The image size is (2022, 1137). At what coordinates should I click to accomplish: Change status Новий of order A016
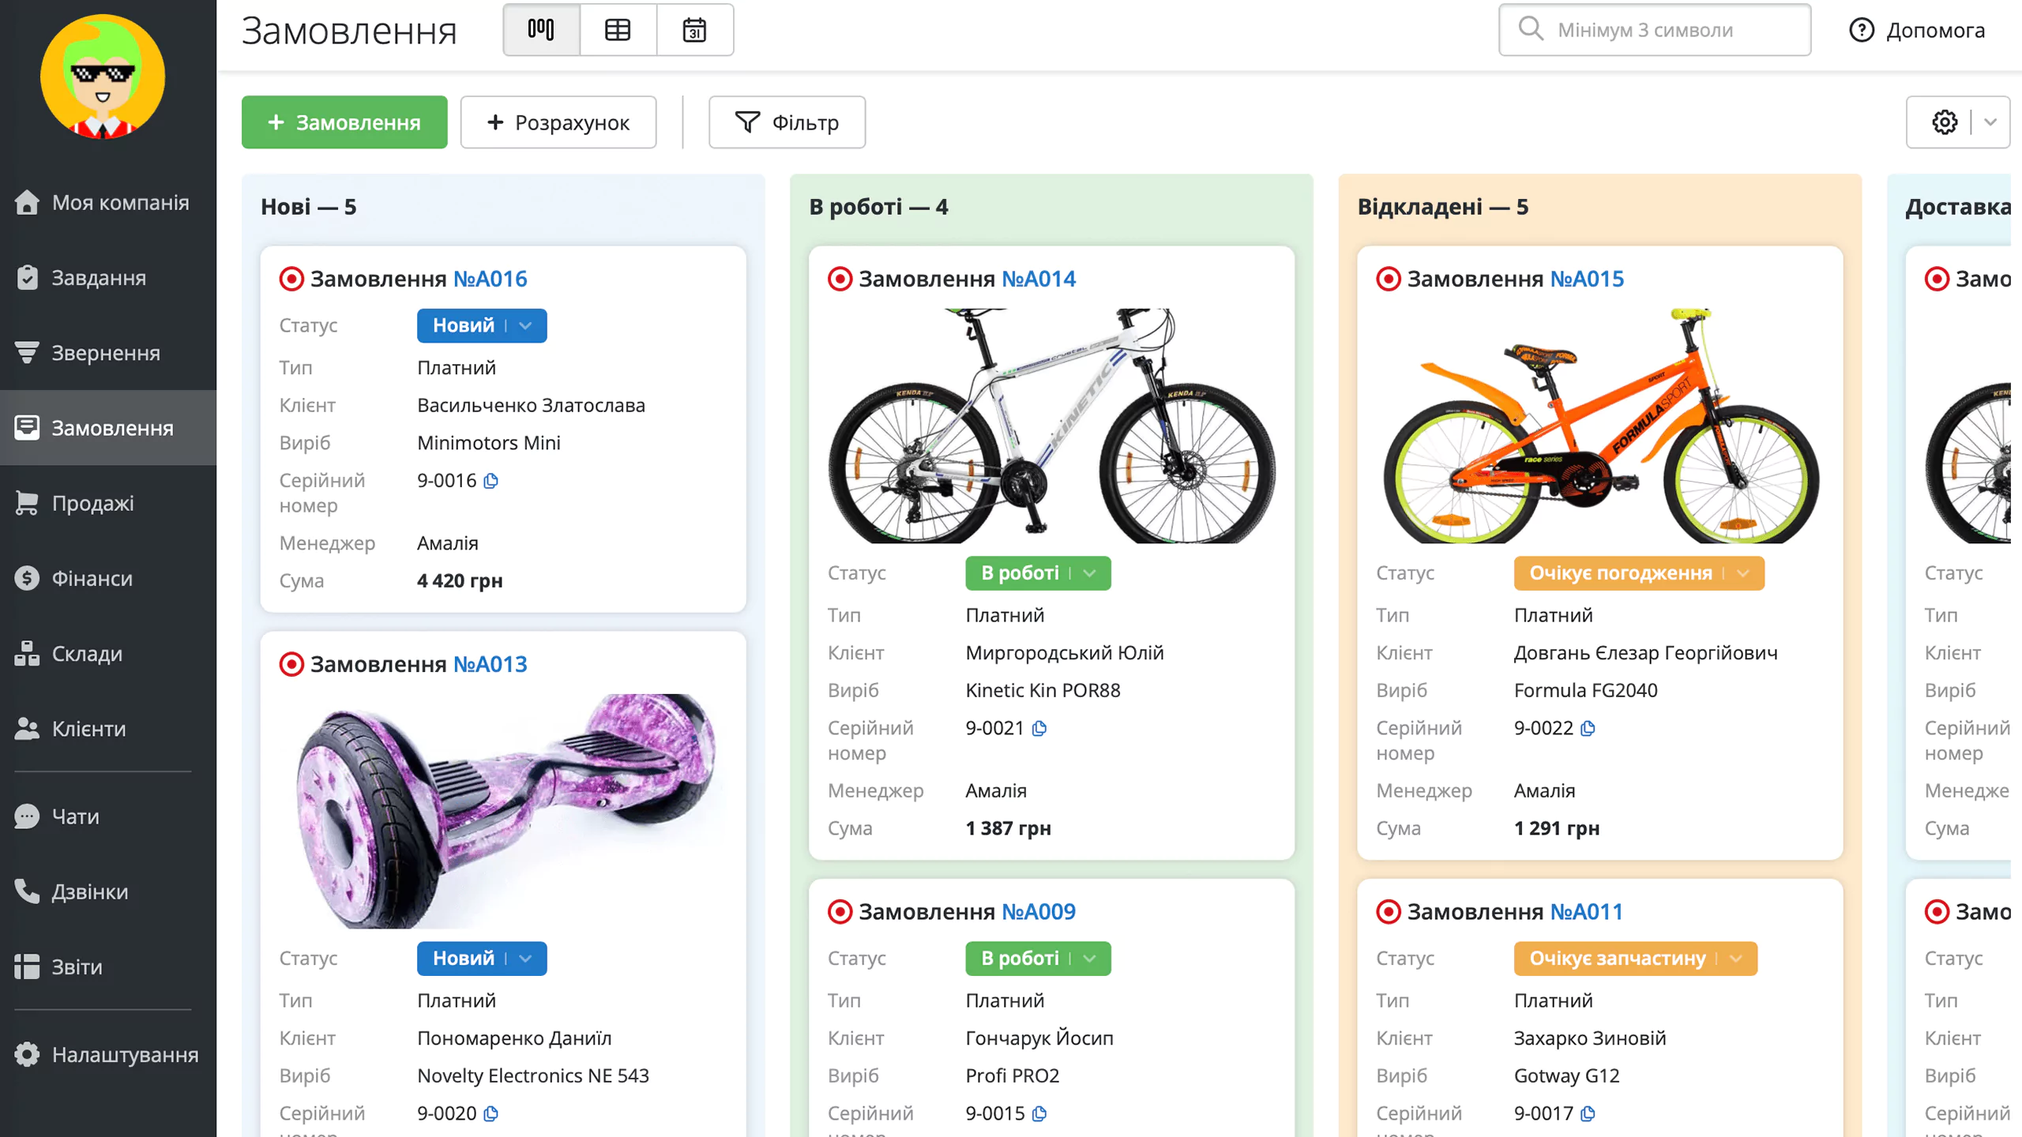482,325
